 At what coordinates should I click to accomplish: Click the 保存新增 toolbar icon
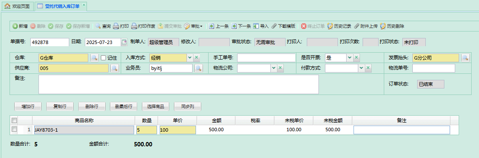coord(69,26)
